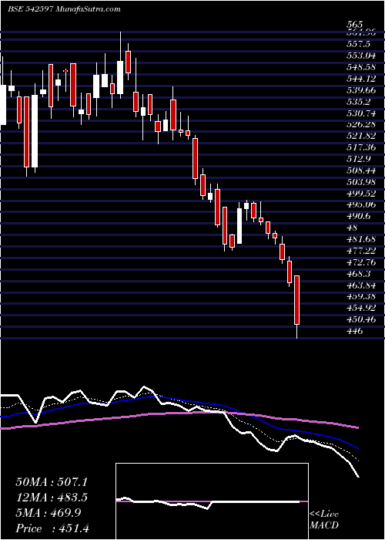Click the 508.44 price axis label

362,170
